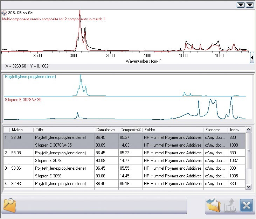Open the search folder icon at bottom left
256x219 pixels.
point(10,205)
